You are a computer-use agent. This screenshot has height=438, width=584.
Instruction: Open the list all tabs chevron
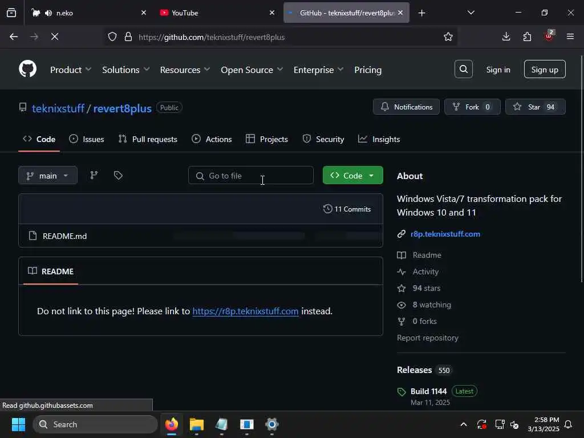tap(471, 13)
